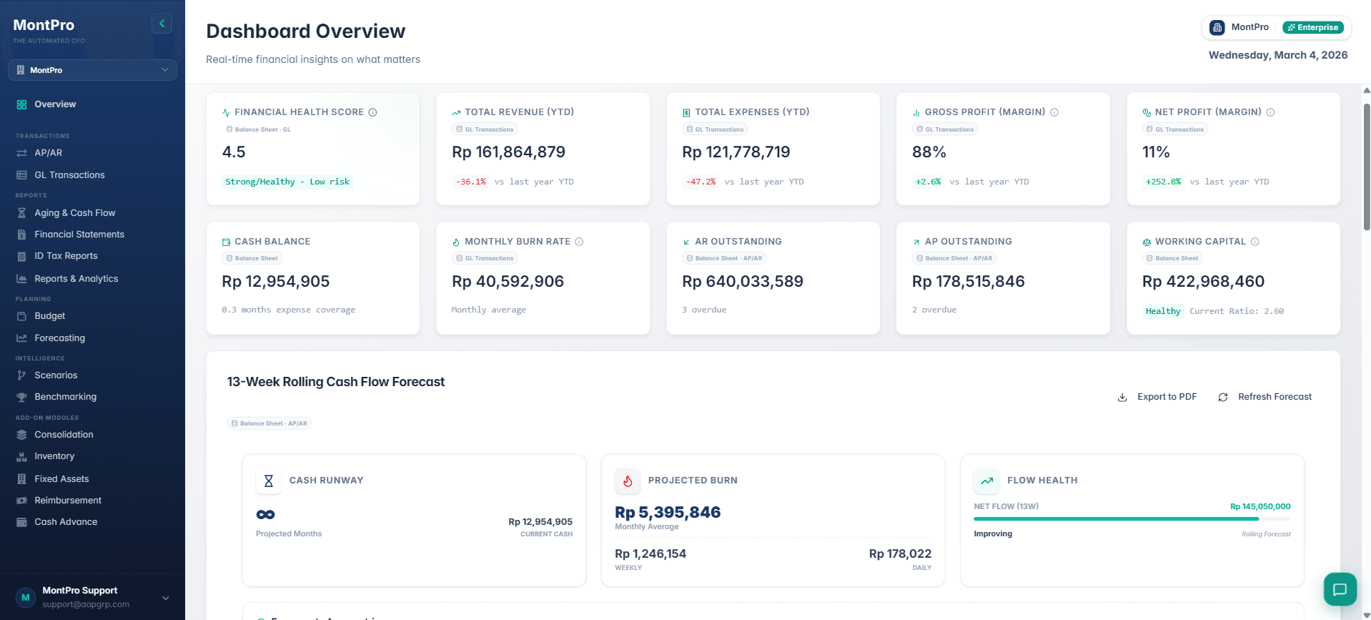Click the Rp 145,050,000 net flow value
The width and height of the screenshot is (1371, 620).
click(x=1260, y=506)
